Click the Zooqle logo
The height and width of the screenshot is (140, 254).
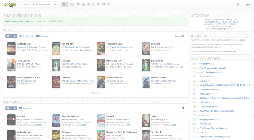(10, 5)
